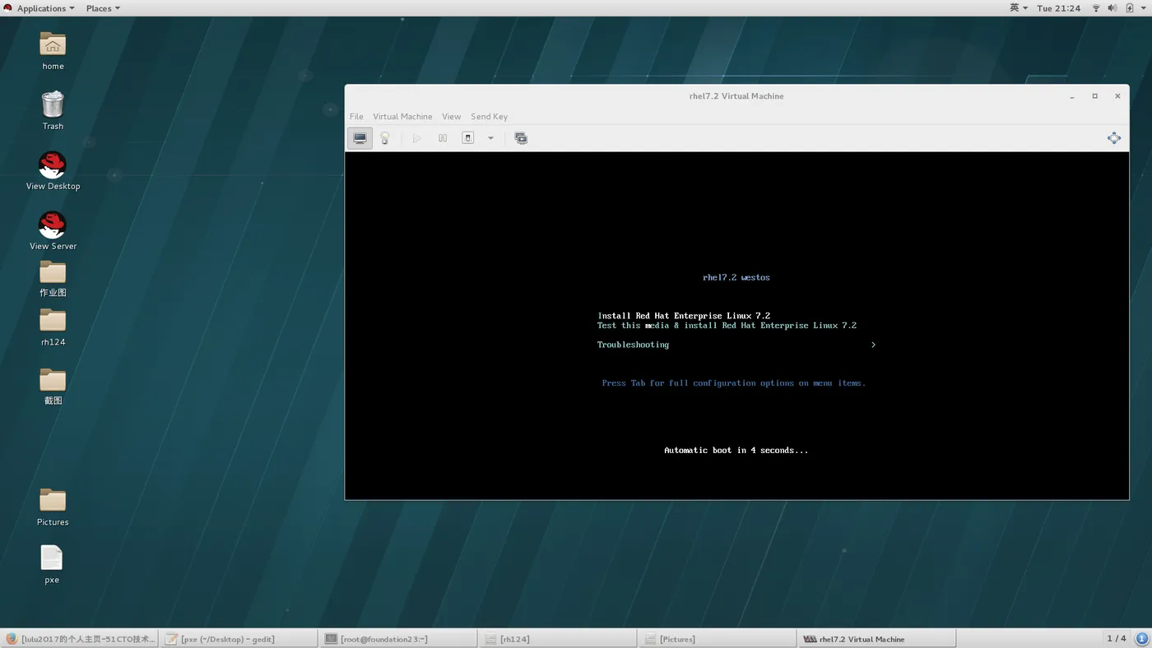
Task: Expand Troubleshooting submenu arrow
Action: click(x=873, y=345)
